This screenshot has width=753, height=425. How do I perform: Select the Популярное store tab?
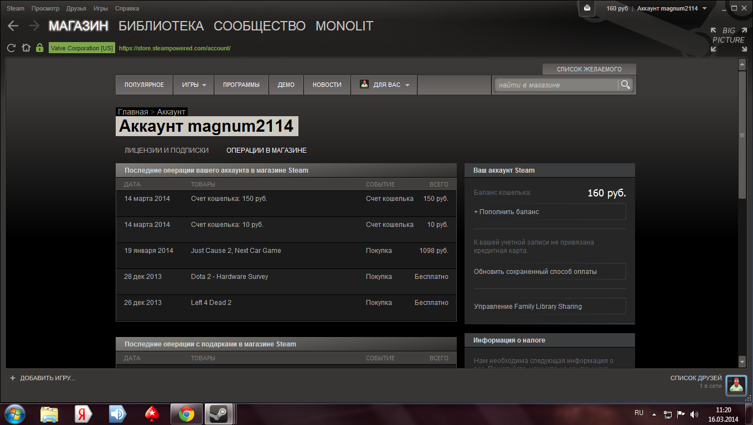click(144, 85)
